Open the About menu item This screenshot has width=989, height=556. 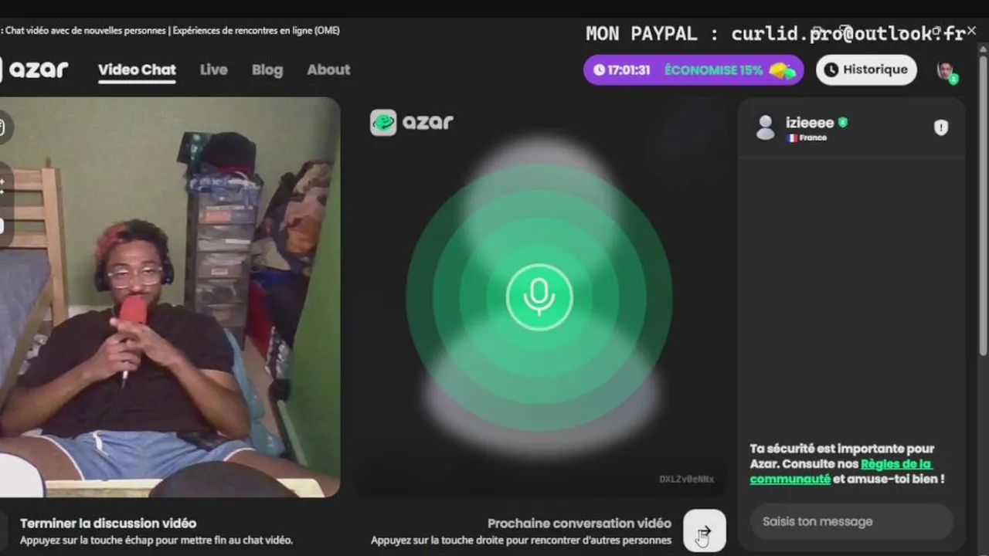pyautogui.click(x=328, y=69)
